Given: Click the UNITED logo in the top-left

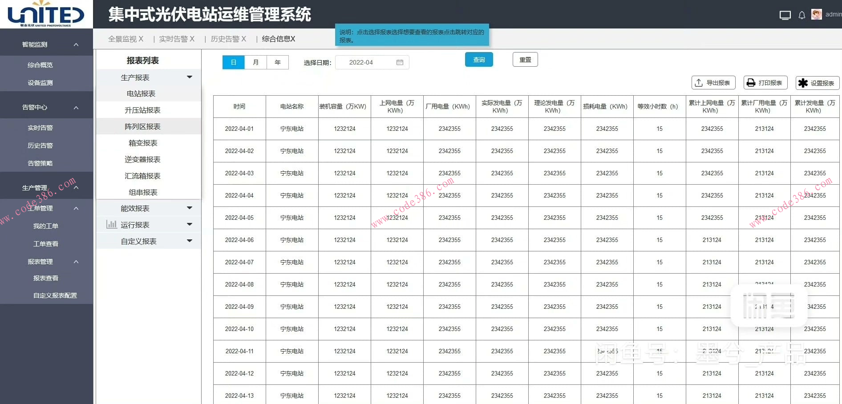Looking at the screenshot, I should [x=45, y=13].
